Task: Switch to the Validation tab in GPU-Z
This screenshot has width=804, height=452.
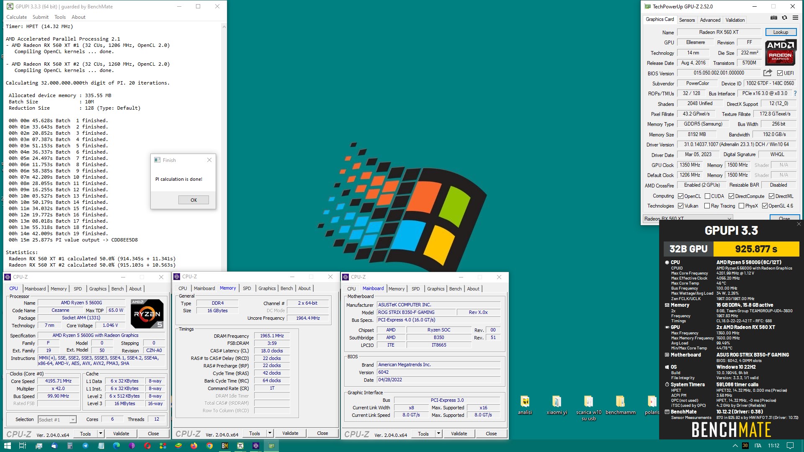Action: point(735,20)
